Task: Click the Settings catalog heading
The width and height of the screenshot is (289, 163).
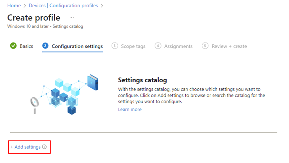Action: [x=142, y=80]
